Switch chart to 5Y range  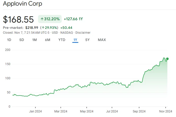click(x=87, y=40)
